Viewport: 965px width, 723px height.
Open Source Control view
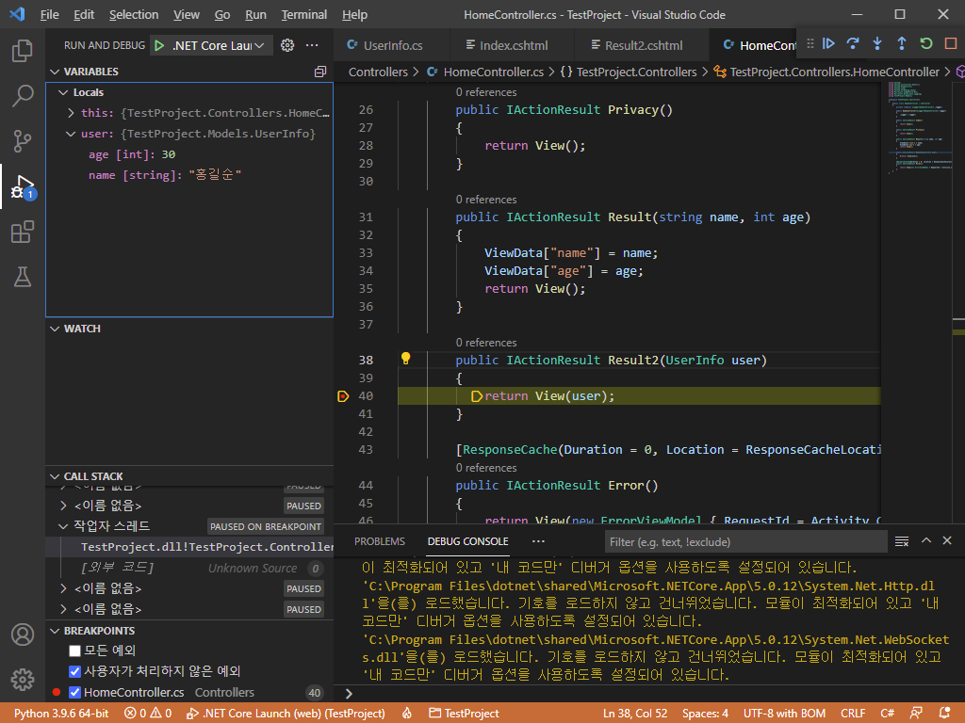tap(23, 141)
